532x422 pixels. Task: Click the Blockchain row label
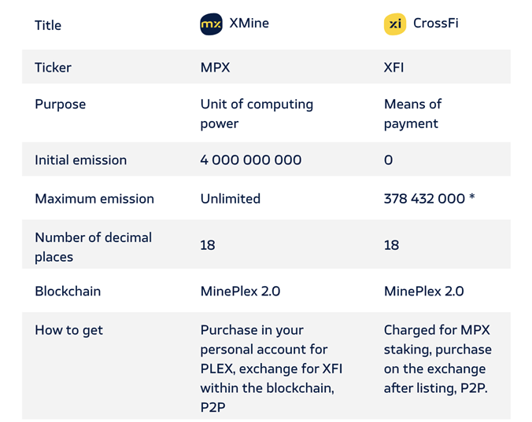pyautogui.click(x=68, y=292)
